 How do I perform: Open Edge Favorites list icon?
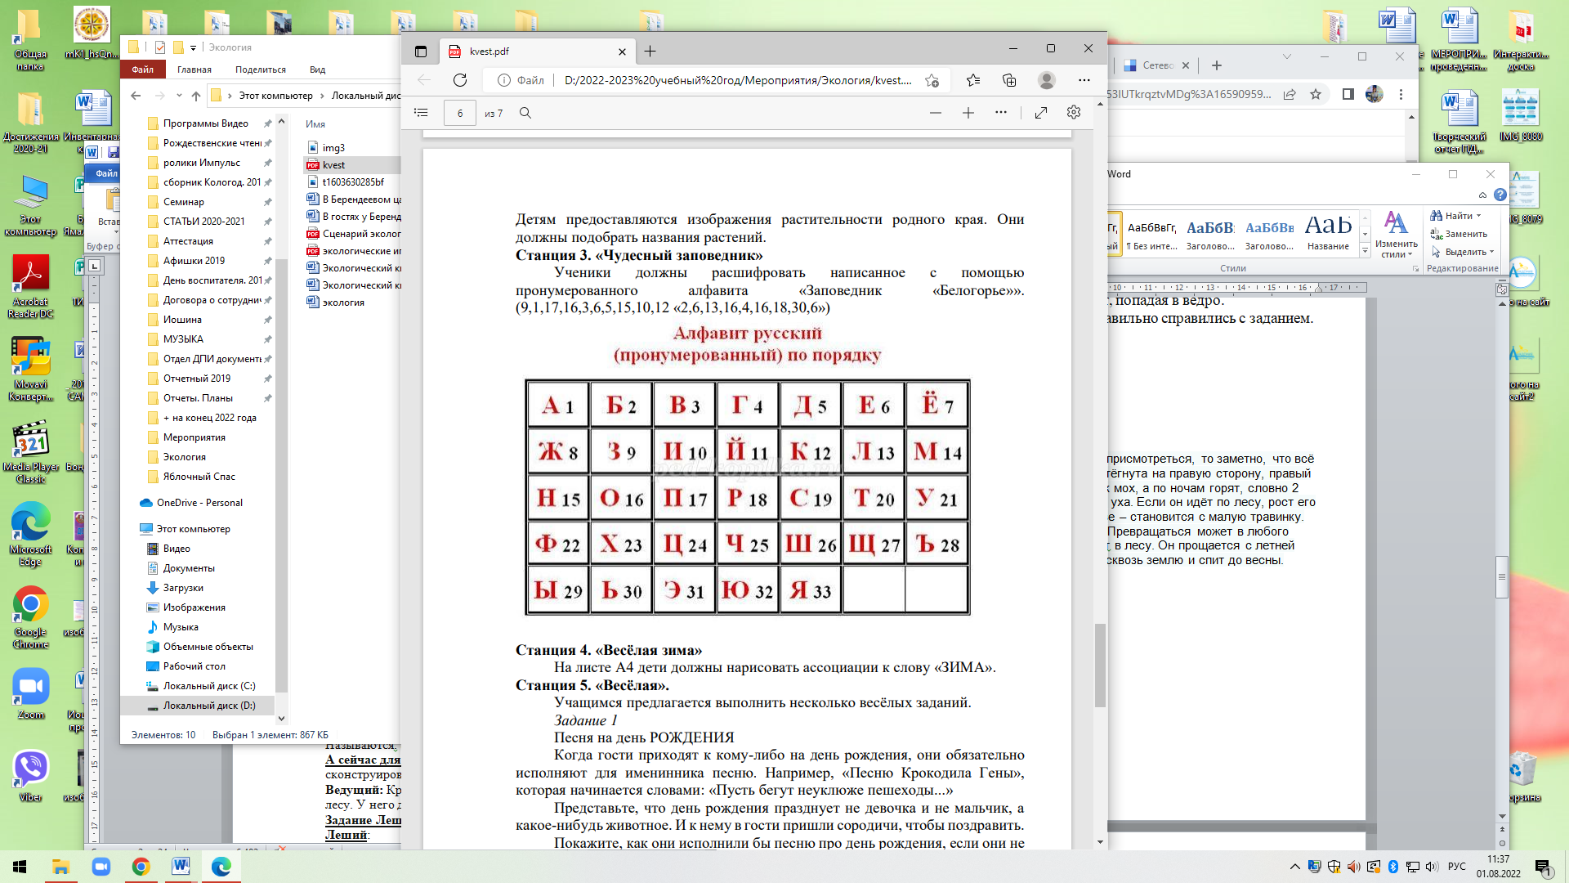click(972, 80)
